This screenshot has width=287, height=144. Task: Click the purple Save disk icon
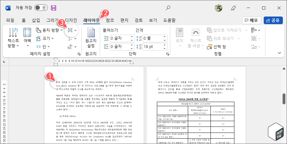tap(54, 8)
